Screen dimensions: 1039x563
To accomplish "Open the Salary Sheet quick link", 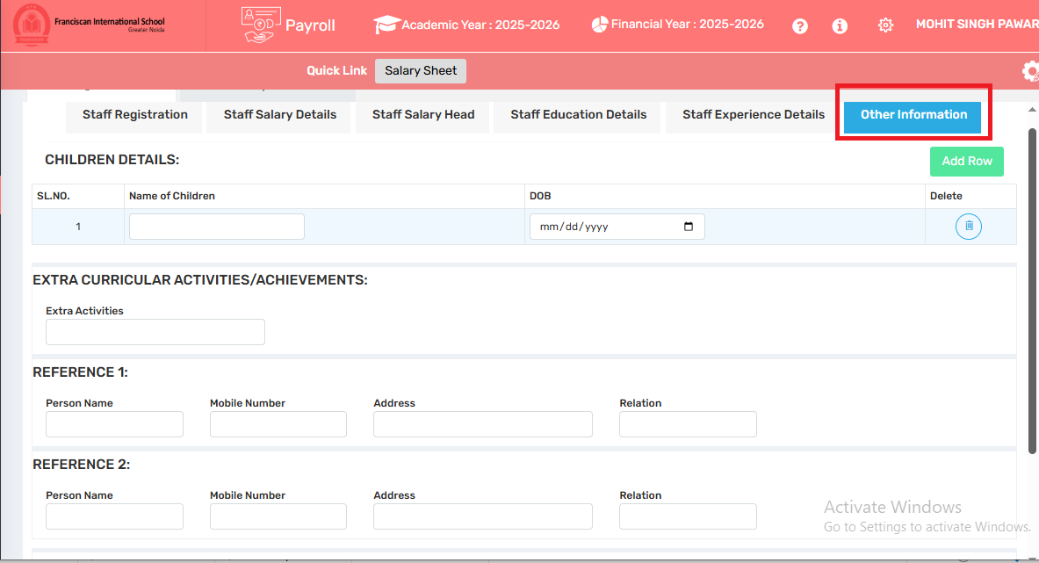I will (x=421, y=71).
